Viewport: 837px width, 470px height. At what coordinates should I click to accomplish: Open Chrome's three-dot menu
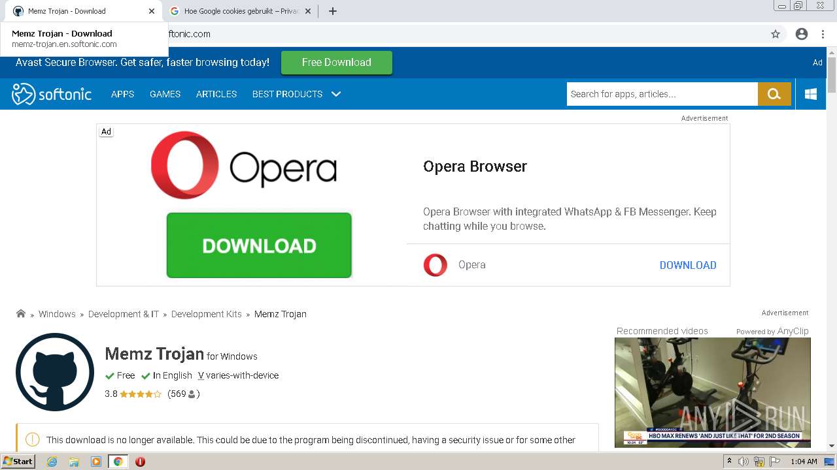point(823,34)
